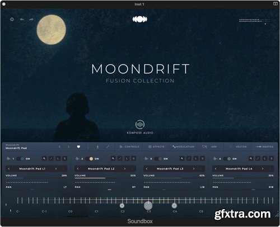The image size is (280, 227).
Task: Click the Moondrift Pad L1 sample name
Action: click(x=32, y=169)
